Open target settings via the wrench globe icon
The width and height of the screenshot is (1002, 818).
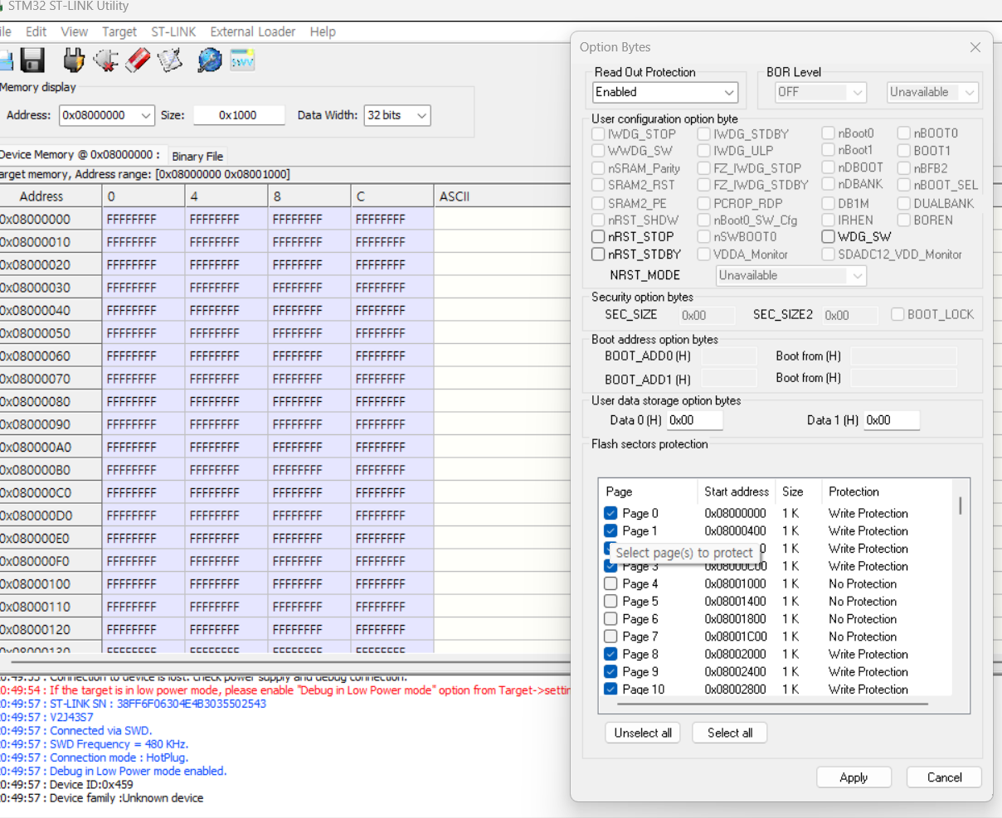(208, 59)
